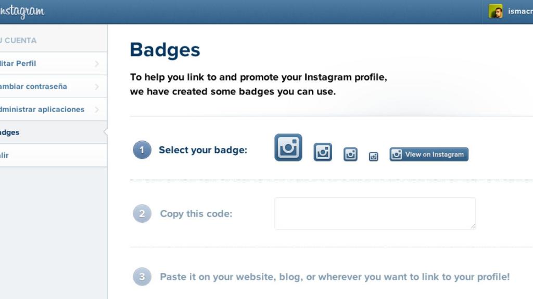Select the largest Instagram badge icon

click(287, 147)
